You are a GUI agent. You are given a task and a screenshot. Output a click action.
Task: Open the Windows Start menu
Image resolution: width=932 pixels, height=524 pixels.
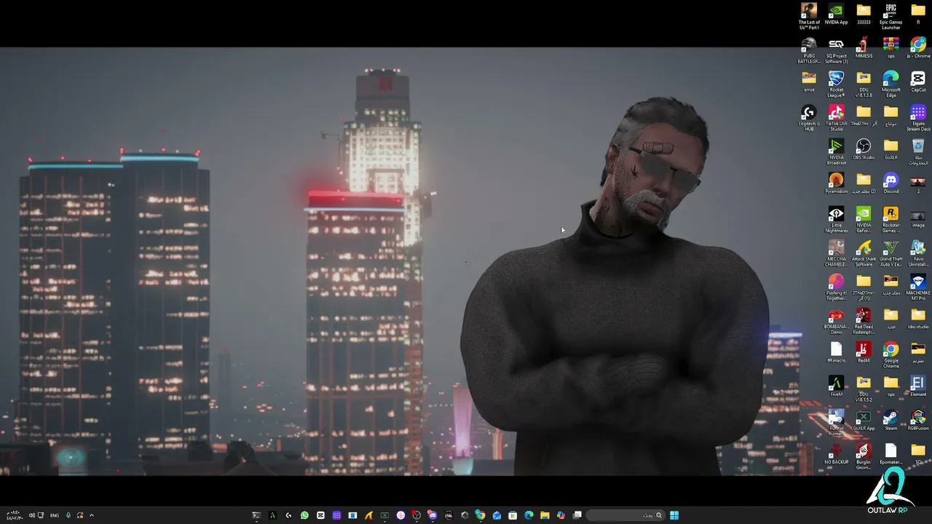(x=674, y=515)
